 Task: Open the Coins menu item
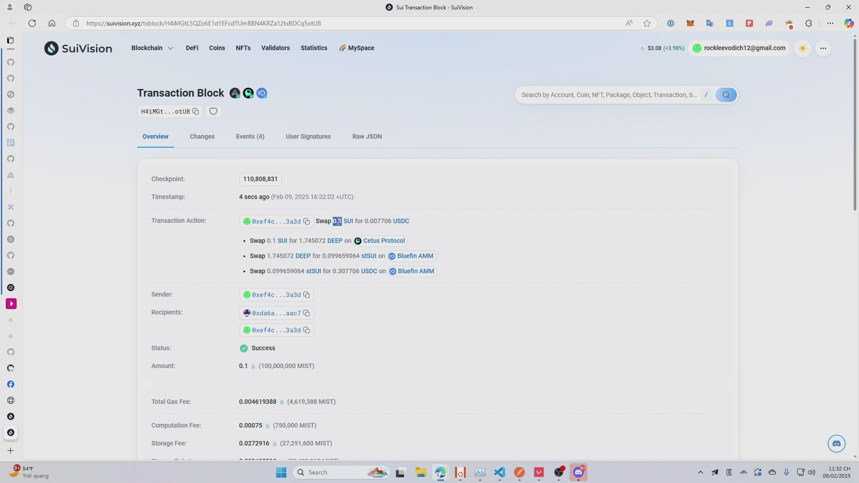[x=217, y=48]
